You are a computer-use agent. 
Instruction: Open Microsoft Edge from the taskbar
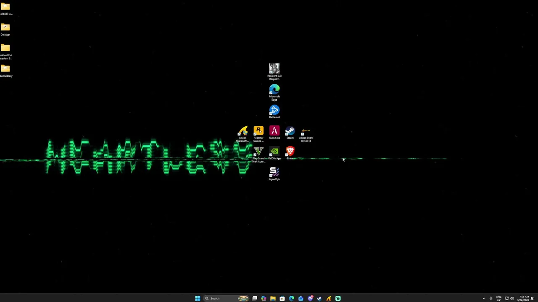pyautogui.click(x=291, y=298)
